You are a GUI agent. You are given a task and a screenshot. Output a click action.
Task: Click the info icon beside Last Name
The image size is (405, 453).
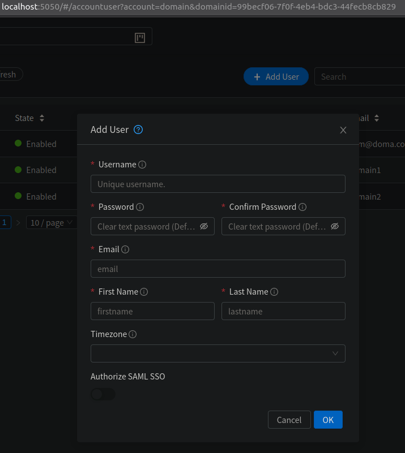[275, 291]
